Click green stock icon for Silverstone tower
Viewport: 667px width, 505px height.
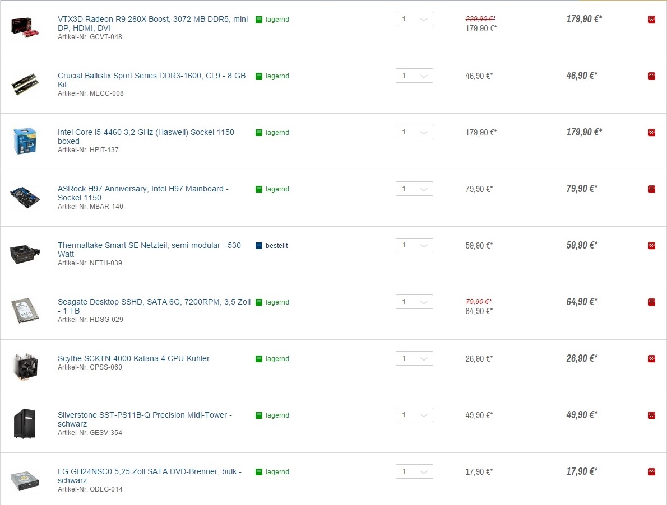[x=258, y=415]
